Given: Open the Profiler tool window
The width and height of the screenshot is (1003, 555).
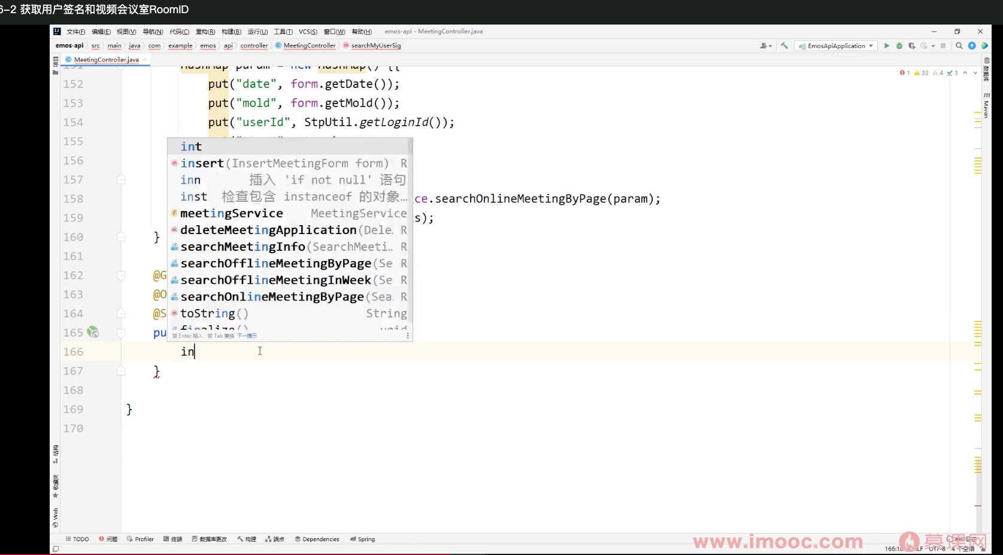Looking at the screenshot, I should pos(141,539).
